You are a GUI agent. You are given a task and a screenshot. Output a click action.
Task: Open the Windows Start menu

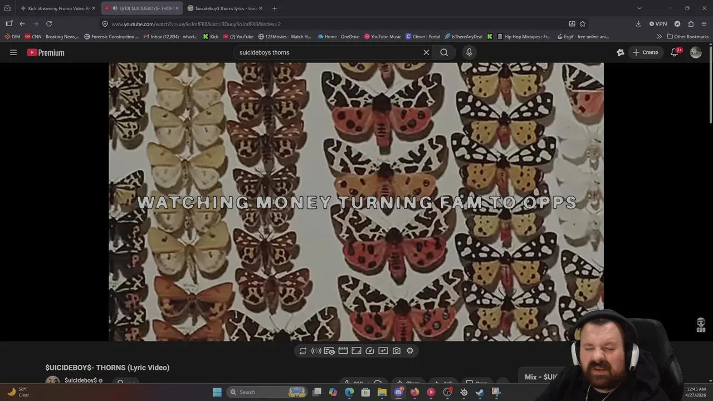(x=217, y=392)
